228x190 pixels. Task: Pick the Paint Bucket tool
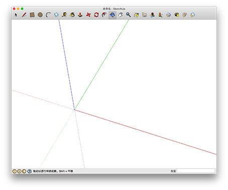[x=72, y=15]
